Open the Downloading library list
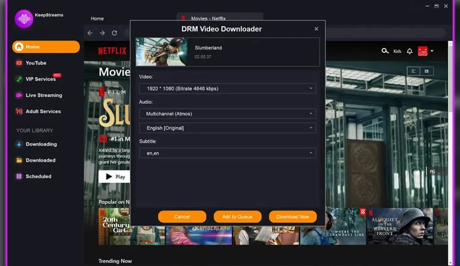 click(x=41, y=144)
